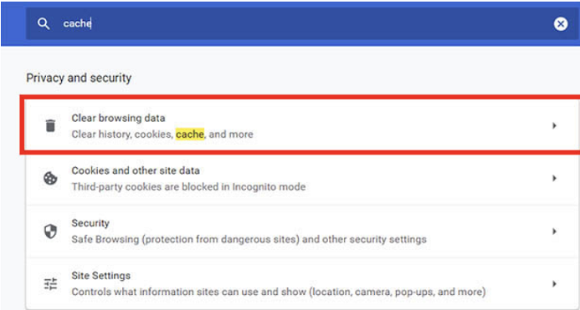This screenshot has height=310, width=580.
Task: Expand the Security row using its right arrow
Action: [x=554, y=231]
